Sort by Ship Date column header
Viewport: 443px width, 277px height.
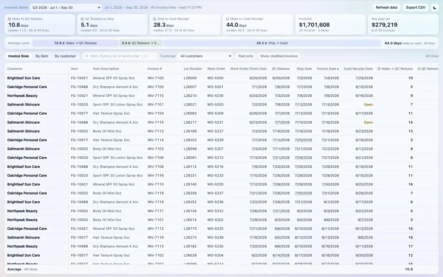[304, 69]
